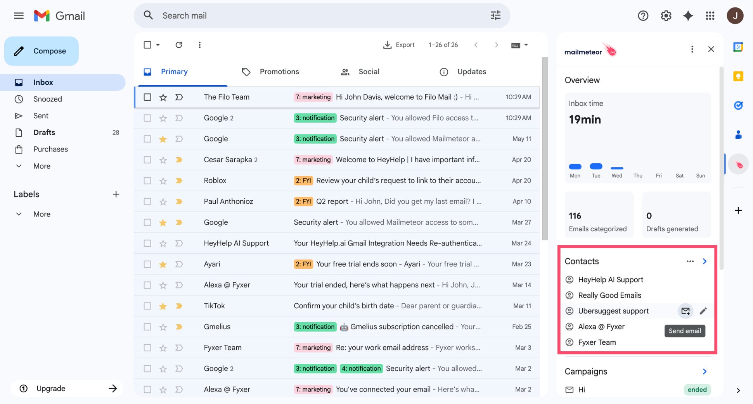Open Contacts section ellipsis options
Image resolution: width=753 pixels, height=404 pixels.
[x=690, y=261]
